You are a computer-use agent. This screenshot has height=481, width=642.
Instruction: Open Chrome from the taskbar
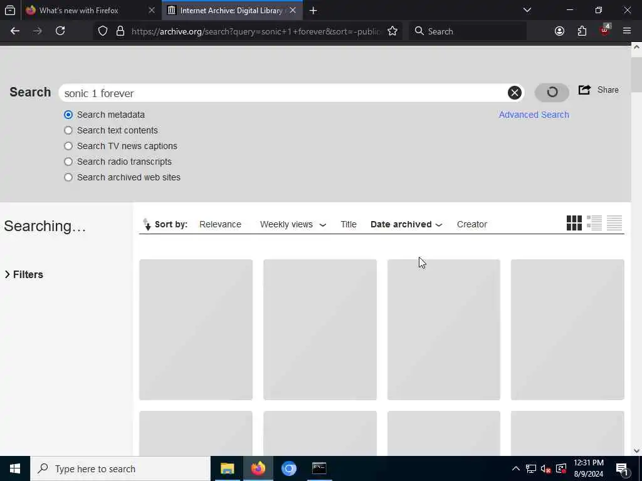288,468
